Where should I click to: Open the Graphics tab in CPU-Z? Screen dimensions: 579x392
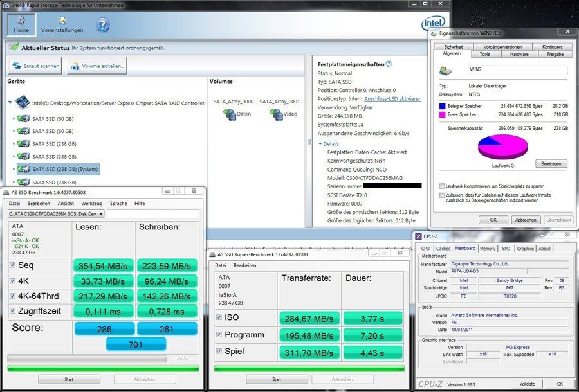pyautogui.click(x=526, y=249)
